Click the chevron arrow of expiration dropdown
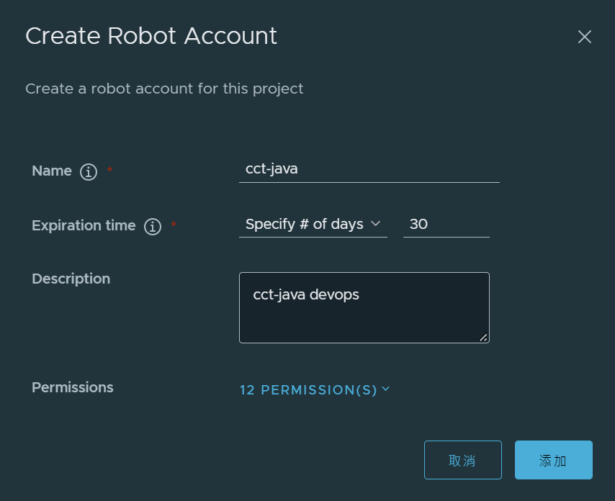 (375, 224)
